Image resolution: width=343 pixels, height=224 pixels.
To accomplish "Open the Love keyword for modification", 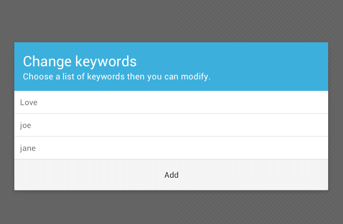I will pyautogui.click(x=171, y=102).
